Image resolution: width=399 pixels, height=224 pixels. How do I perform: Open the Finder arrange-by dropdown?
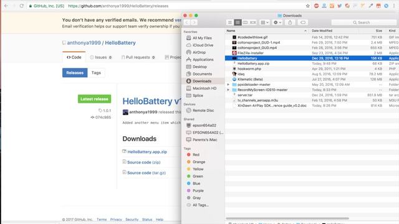coord(264,22)
